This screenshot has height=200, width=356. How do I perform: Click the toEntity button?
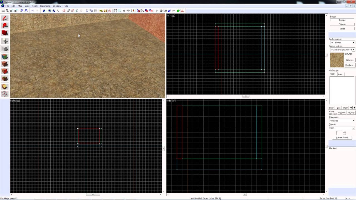coord(351,112)
